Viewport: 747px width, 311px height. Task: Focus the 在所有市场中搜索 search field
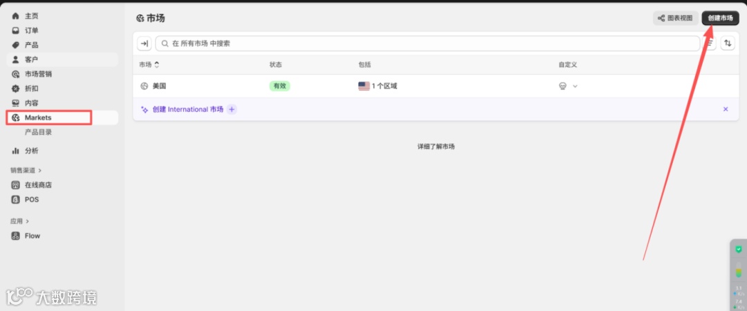coord(427,44)
